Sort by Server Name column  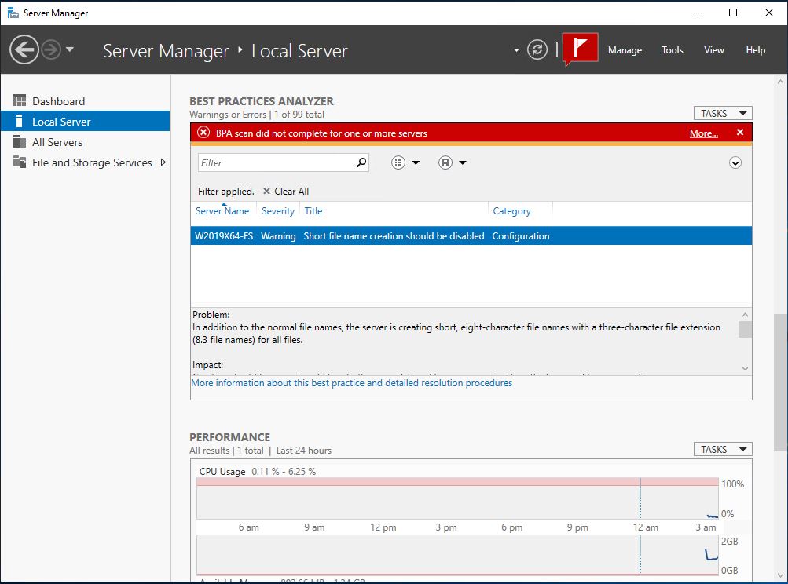point(222,211)
